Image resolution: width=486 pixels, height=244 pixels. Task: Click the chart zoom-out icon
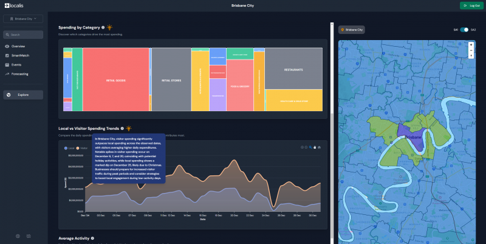pos(306,147)
